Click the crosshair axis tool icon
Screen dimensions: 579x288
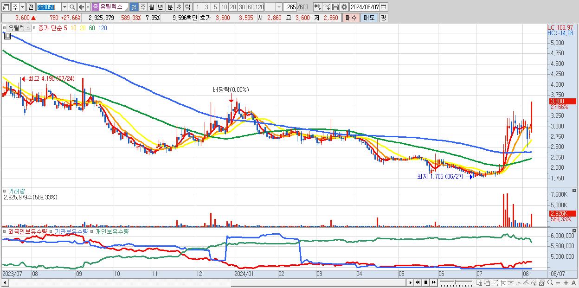tap(503, 283)
